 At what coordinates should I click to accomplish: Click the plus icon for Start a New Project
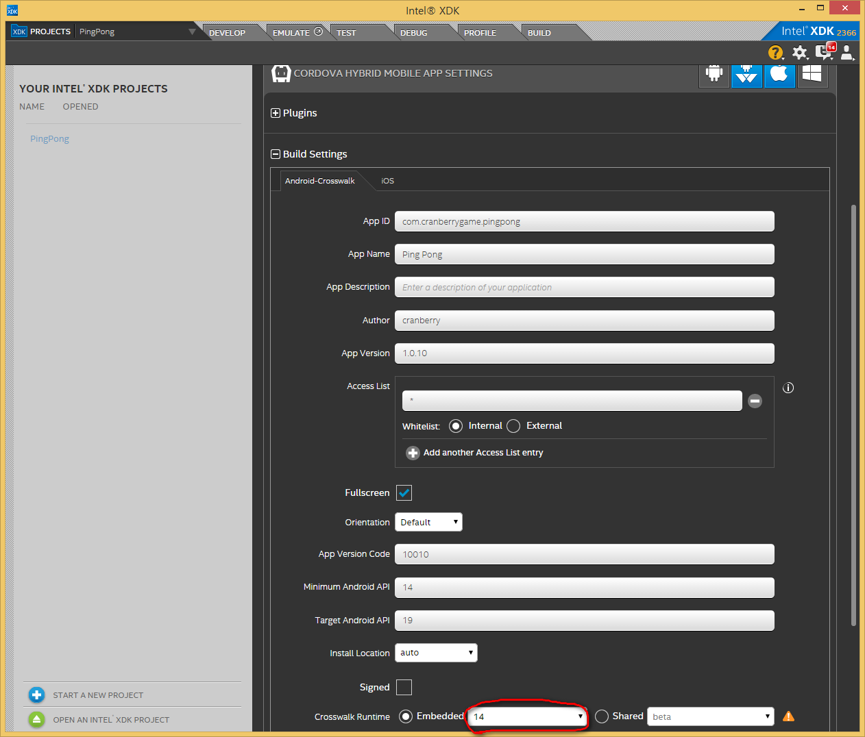coord(37,695)
